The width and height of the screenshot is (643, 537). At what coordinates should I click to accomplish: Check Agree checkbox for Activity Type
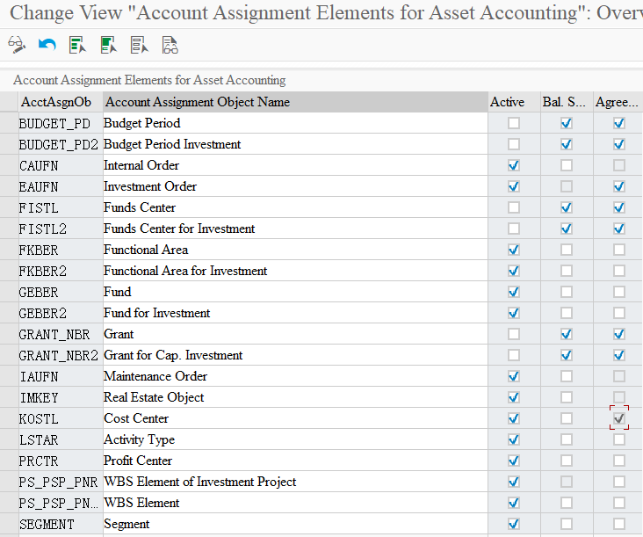pyautogui.click(x=618, y=439)
